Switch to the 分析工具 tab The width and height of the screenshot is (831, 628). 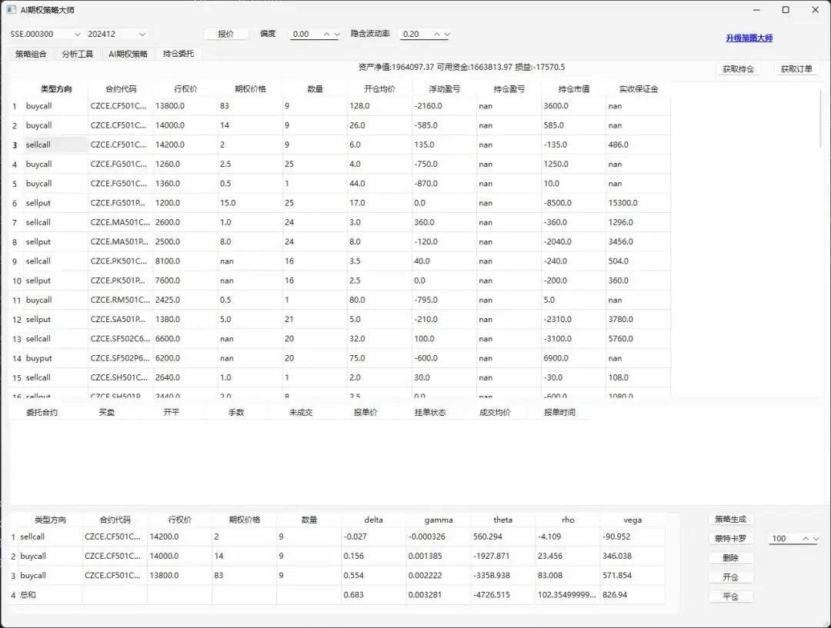[78, 54]
